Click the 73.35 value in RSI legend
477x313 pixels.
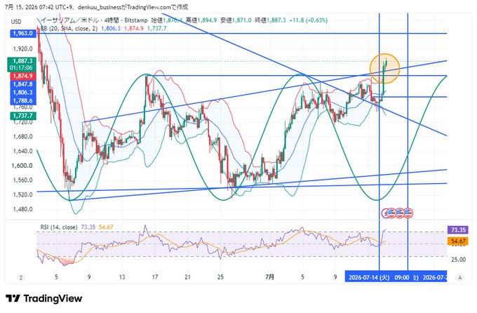(x=88, y=227)
